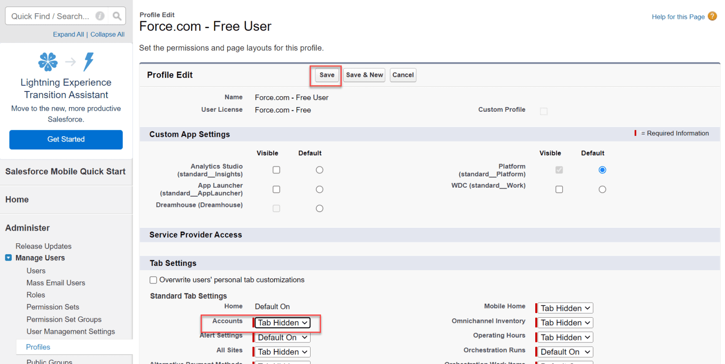The width and height of the screenshot is (725, 364).
Task: Open the All Sites dropdown
Action: (282, 352)
